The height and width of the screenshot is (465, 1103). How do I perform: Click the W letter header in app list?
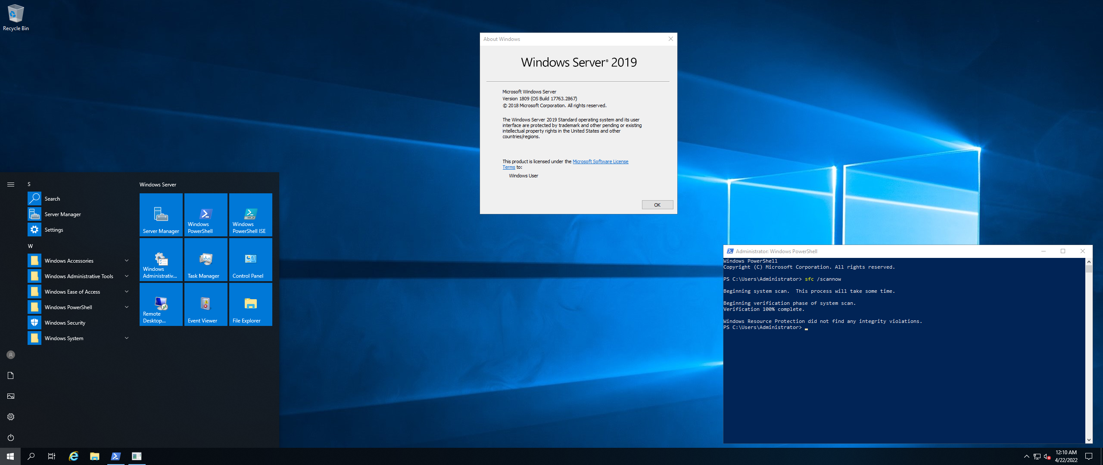click(x=30, y=246)
